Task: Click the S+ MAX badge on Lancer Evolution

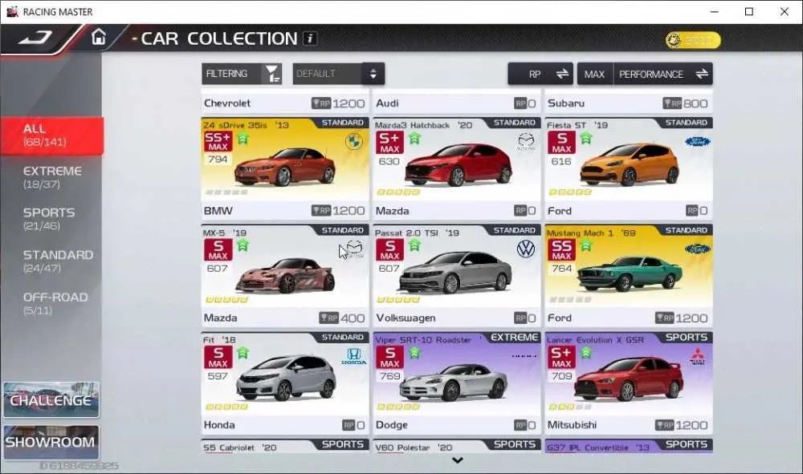Action: click(561, 357)
